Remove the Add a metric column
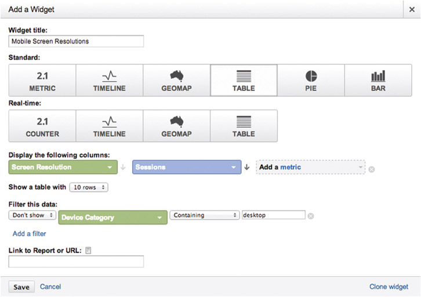 pos(372,169)
